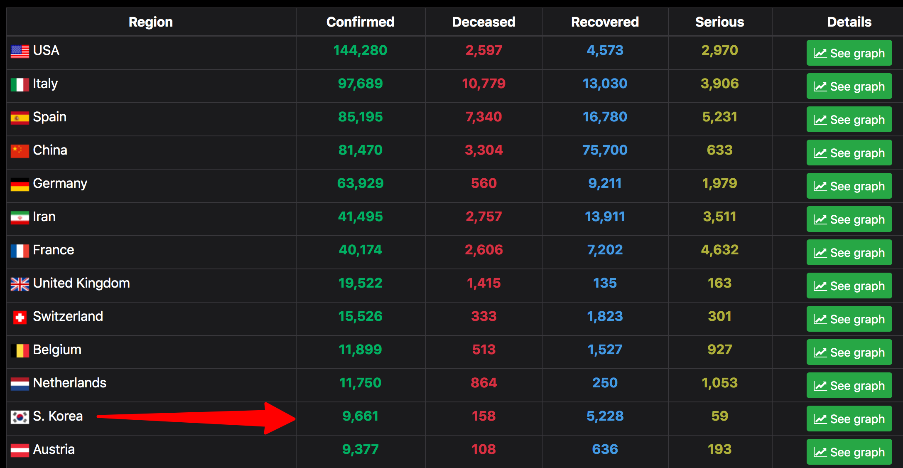Click the Serious column header
The width and height of the screenshot is (903, 468).
[x=719, y=22]
